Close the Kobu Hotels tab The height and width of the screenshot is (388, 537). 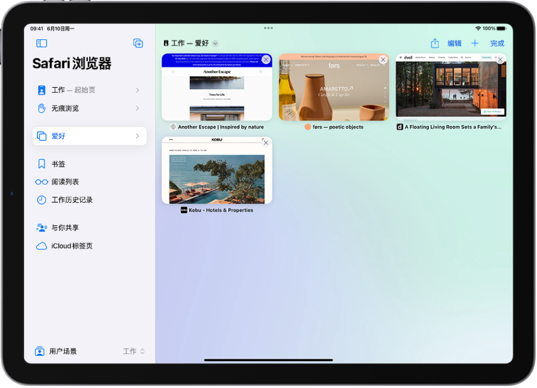coord(266,143)
